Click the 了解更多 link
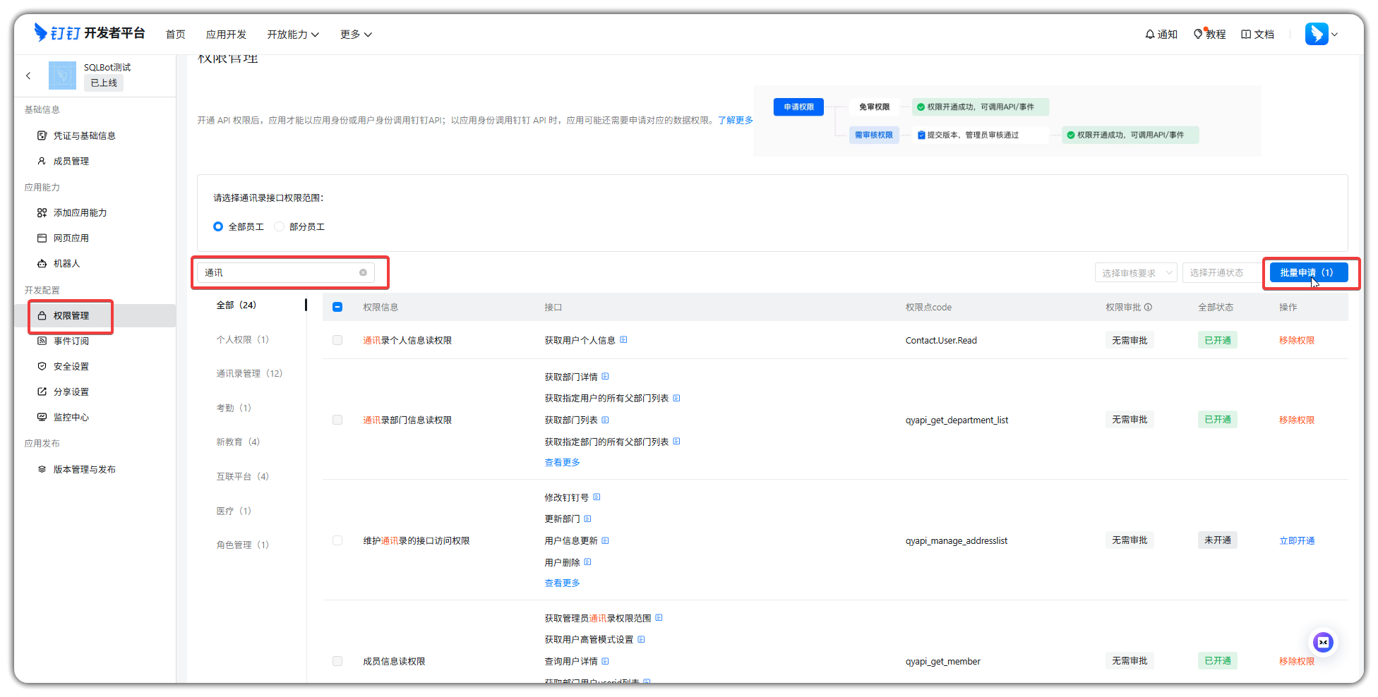The image size is (1378, 697). [x=735, y=120]
